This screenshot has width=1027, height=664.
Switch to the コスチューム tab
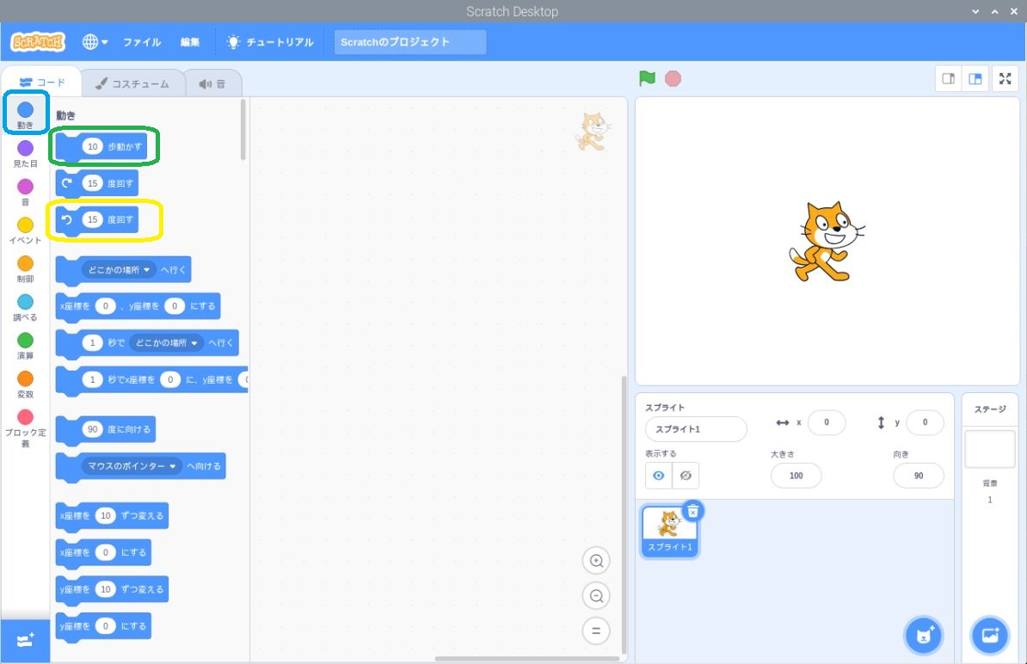point(132,83)
